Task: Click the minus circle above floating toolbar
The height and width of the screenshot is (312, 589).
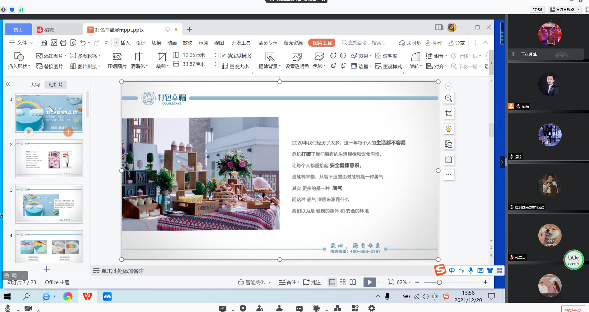Action: (x=448, y=86)
